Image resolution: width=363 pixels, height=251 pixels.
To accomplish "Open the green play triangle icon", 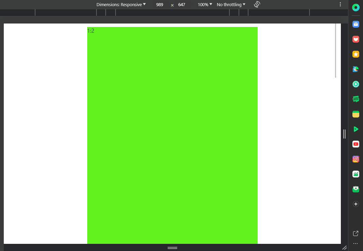I will (x=356, y=129).
